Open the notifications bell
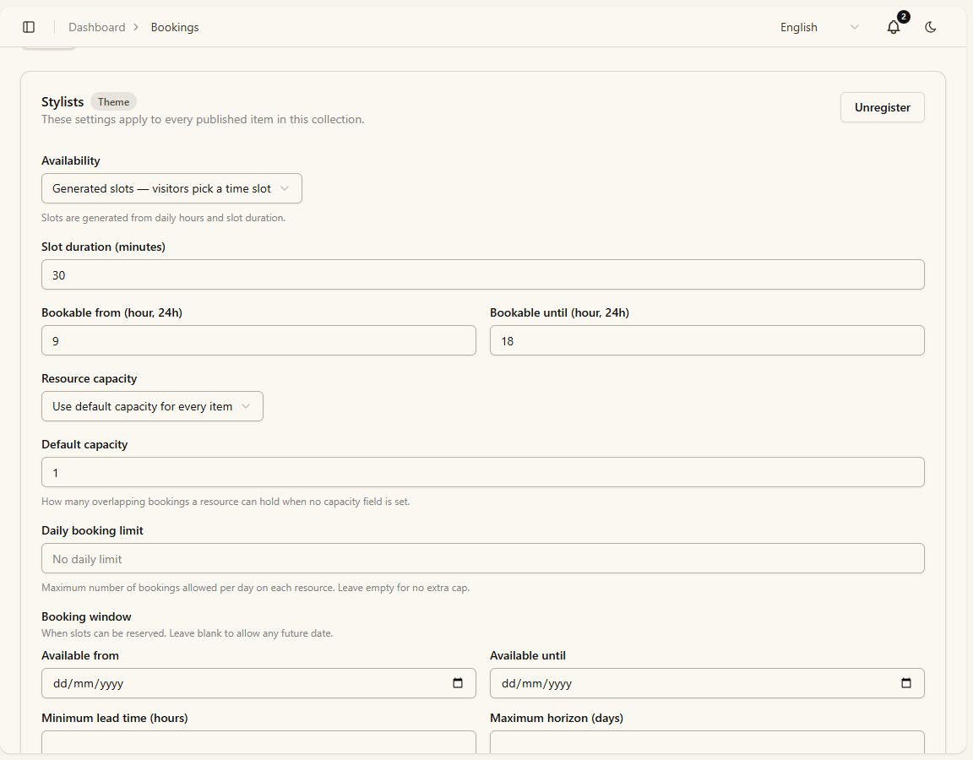Image resolution: width=973 pixels, height=760 pixels. tap(893, 27)
